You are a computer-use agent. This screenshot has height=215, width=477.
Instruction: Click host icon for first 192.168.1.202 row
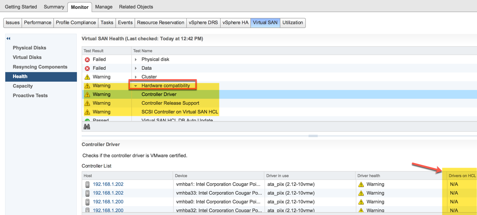[x=88, y=185]
